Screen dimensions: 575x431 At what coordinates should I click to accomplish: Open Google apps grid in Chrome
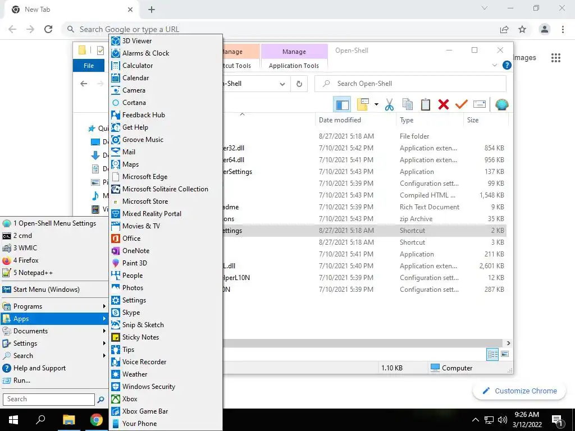555,58
